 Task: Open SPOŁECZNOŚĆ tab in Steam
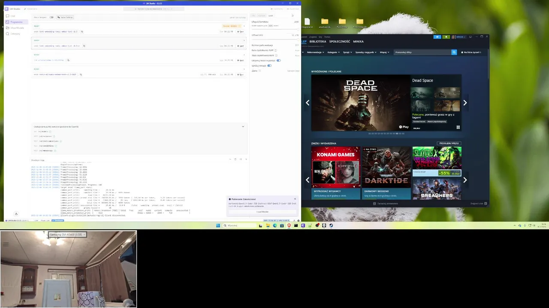(x=340, y=41)
